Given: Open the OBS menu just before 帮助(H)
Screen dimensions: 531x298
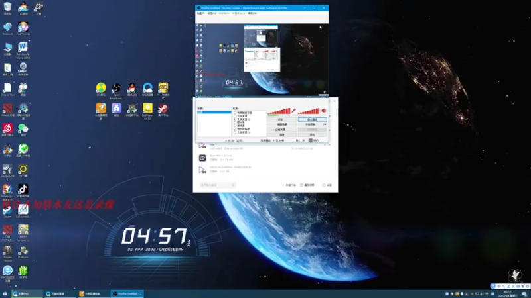Looking at the screenshot, I should [238, 13].
